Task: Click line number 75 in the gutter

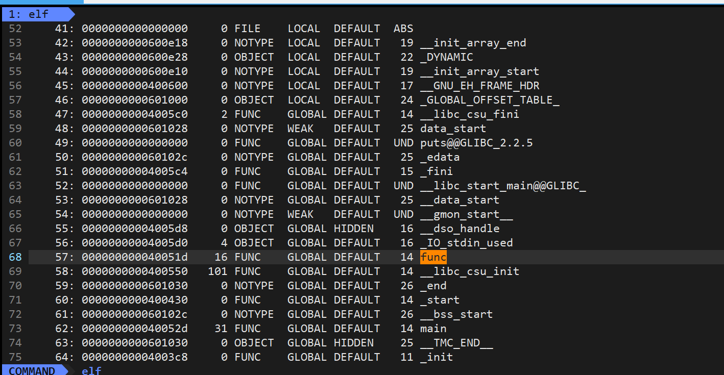Action: click(x=15, y=357)
